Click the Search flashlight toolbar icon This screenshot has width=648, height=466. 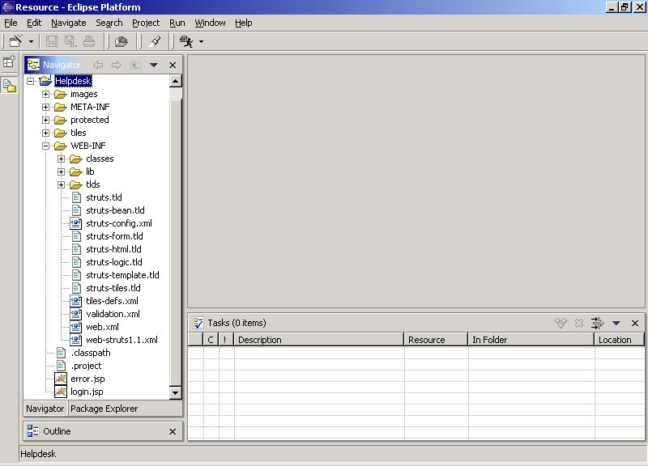pos(156,41)
